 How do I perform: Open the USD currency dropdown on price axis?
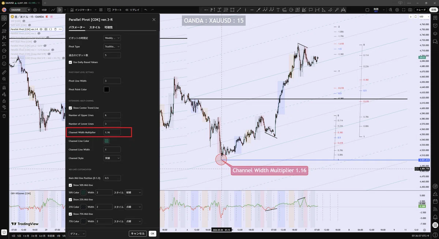[424, 16]
